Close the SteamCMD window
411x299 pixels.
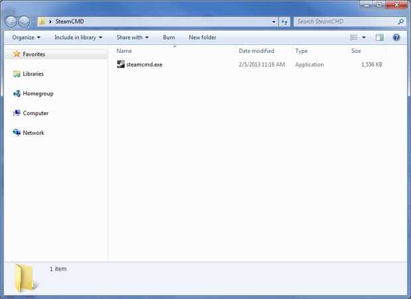point(396,5)
